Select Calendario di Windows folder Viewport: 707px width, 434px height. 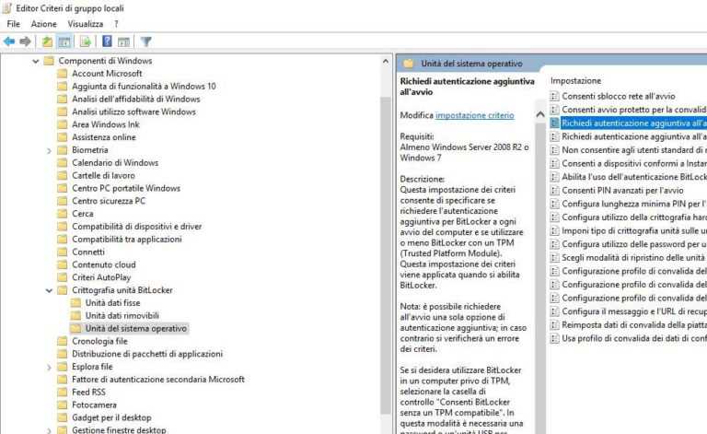point(115,163)
